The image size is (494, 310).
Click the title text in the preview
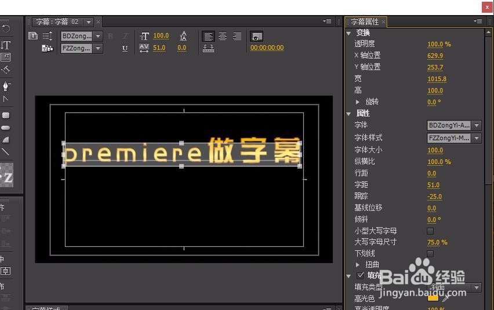click(x=182, y=152)
